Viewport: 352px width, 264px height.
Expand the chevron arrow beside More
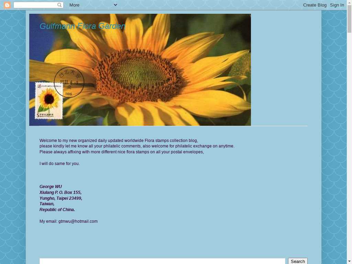(115, 5)
